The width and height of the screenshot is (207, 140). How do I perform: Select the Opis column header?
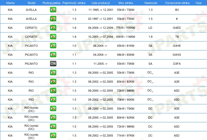[x=199, y=3]
